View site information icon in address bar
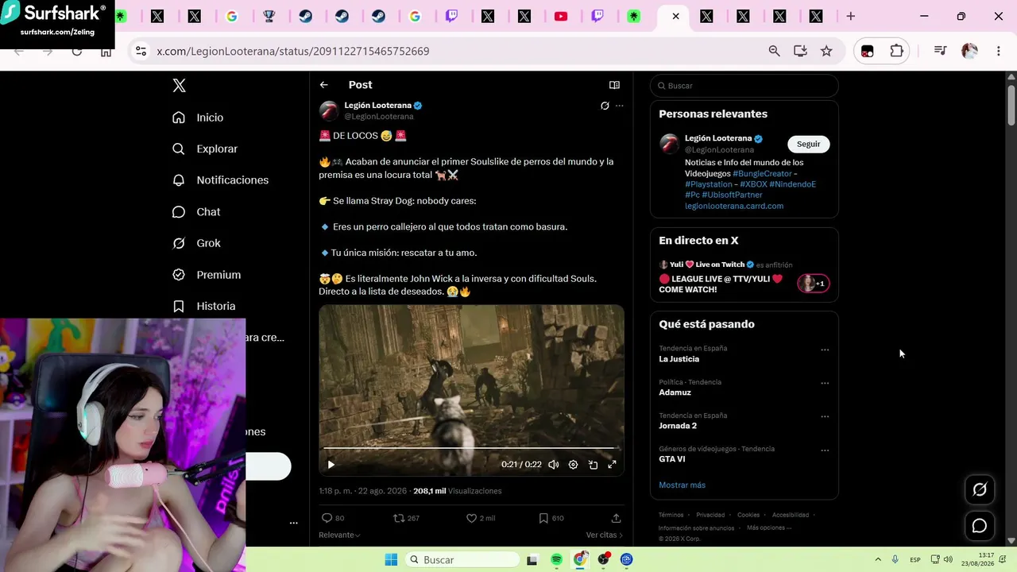1017x572 pixels. pyautogui.click(x=141, y=51)
